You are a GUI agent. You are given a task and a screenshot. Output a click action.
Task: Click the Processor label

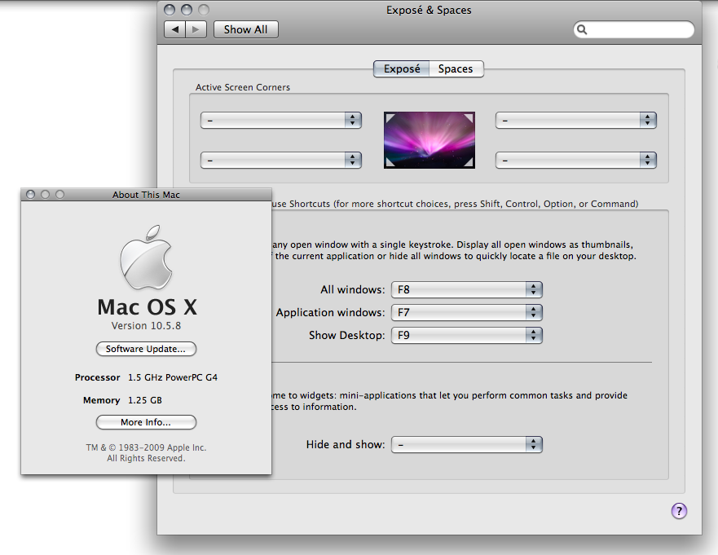tap(98, 377)
